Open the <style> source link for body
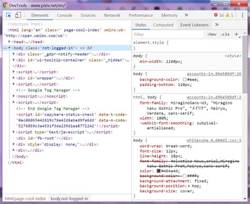The image size is (250, 204). coord(233,56)
